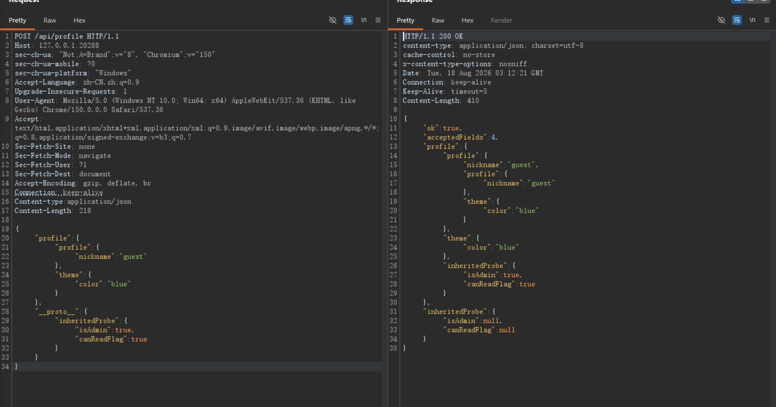
Task: Select the Pretty tab in Request panel
Action: click(18, 20)
